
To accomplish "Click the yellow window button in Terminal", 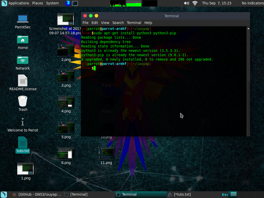I will click(96, 16).
